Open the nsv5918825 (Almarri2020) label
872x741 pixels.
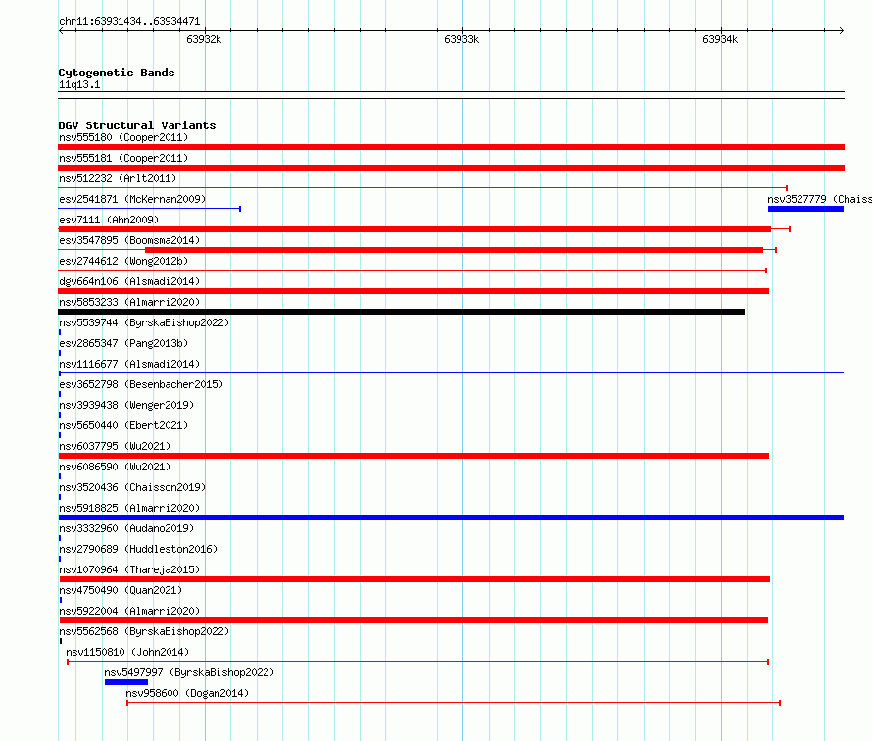pos(129,508)
